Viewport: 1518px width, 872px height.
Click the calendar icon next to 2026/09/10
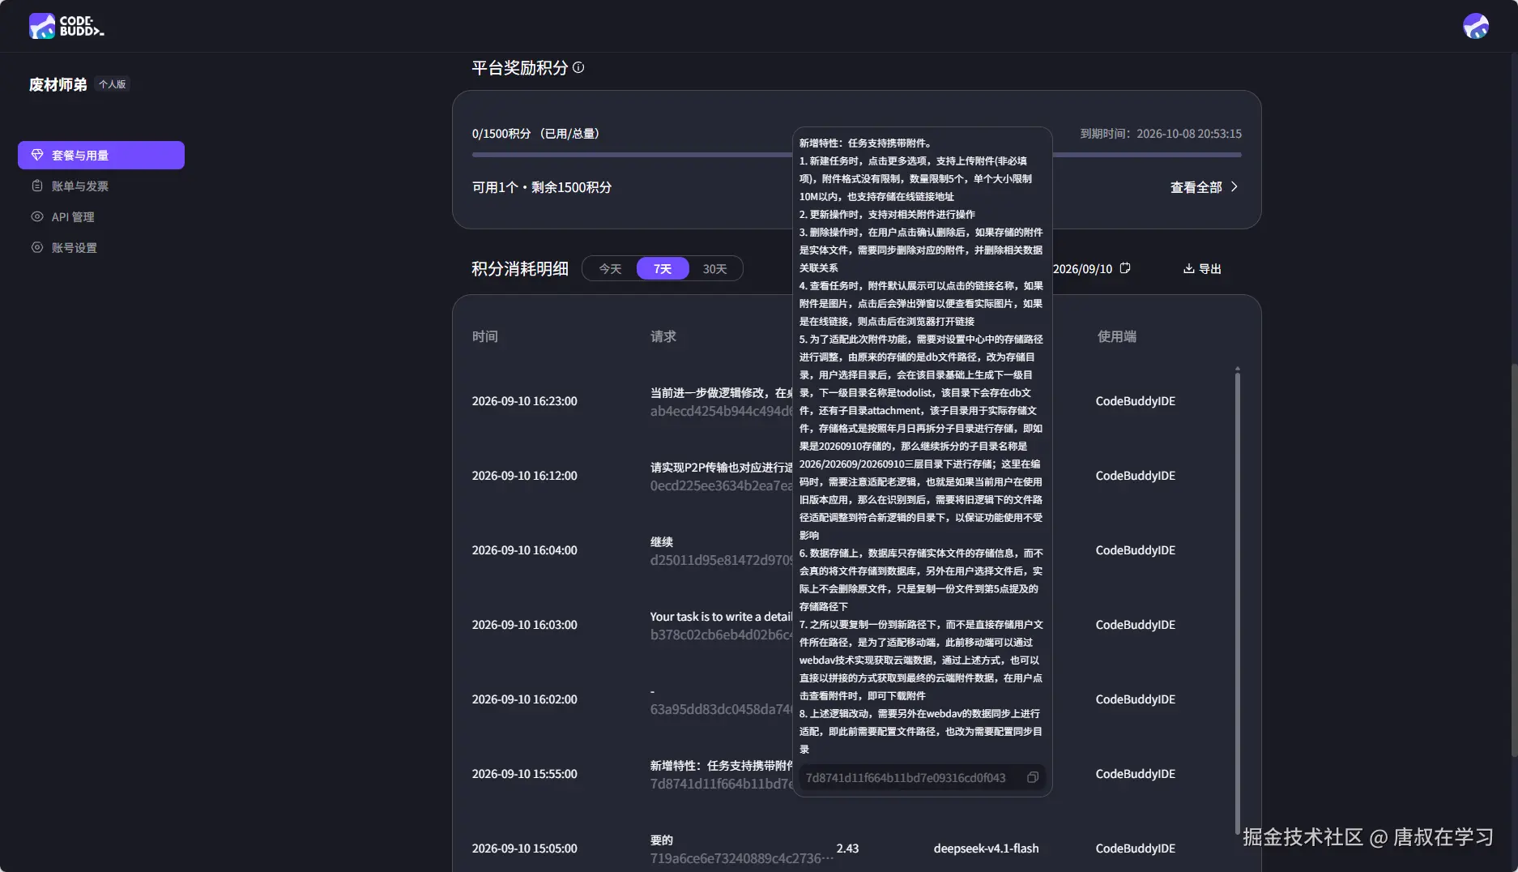1125,268
